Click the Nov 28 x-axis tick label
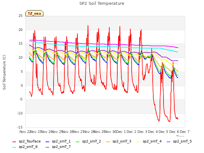Image resolution: width=204 pixels, height=153 pixels. [x=89, y=132]
